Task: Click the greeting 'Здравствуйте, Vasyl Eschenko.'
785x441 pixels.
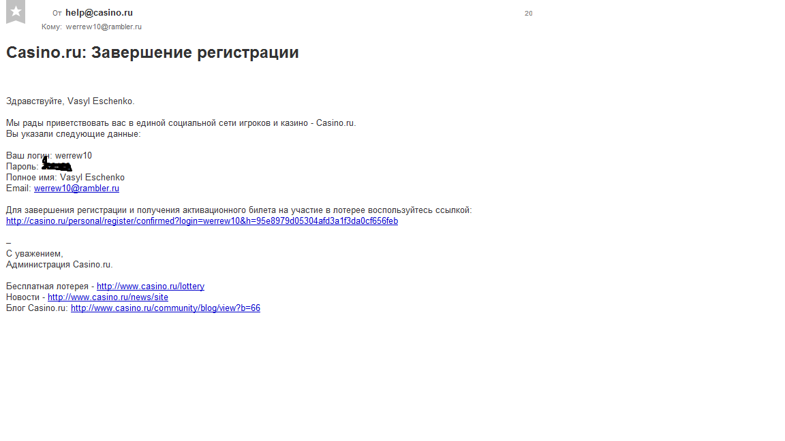Action: (x=70, y=101)
